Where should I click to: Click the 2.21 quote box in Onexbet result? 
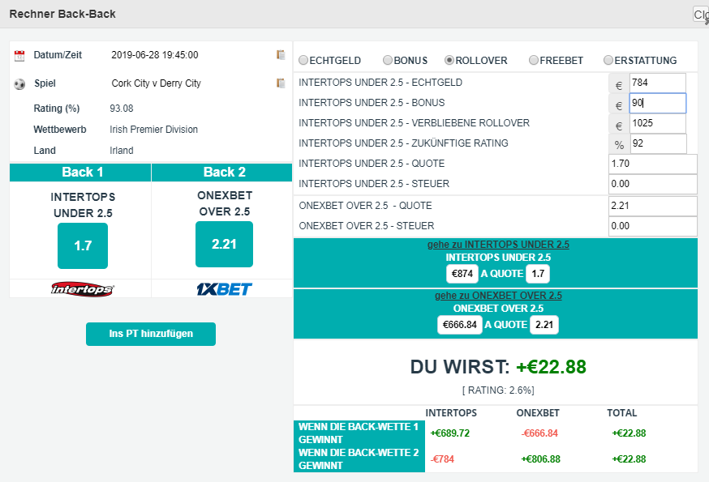[544, 325]
